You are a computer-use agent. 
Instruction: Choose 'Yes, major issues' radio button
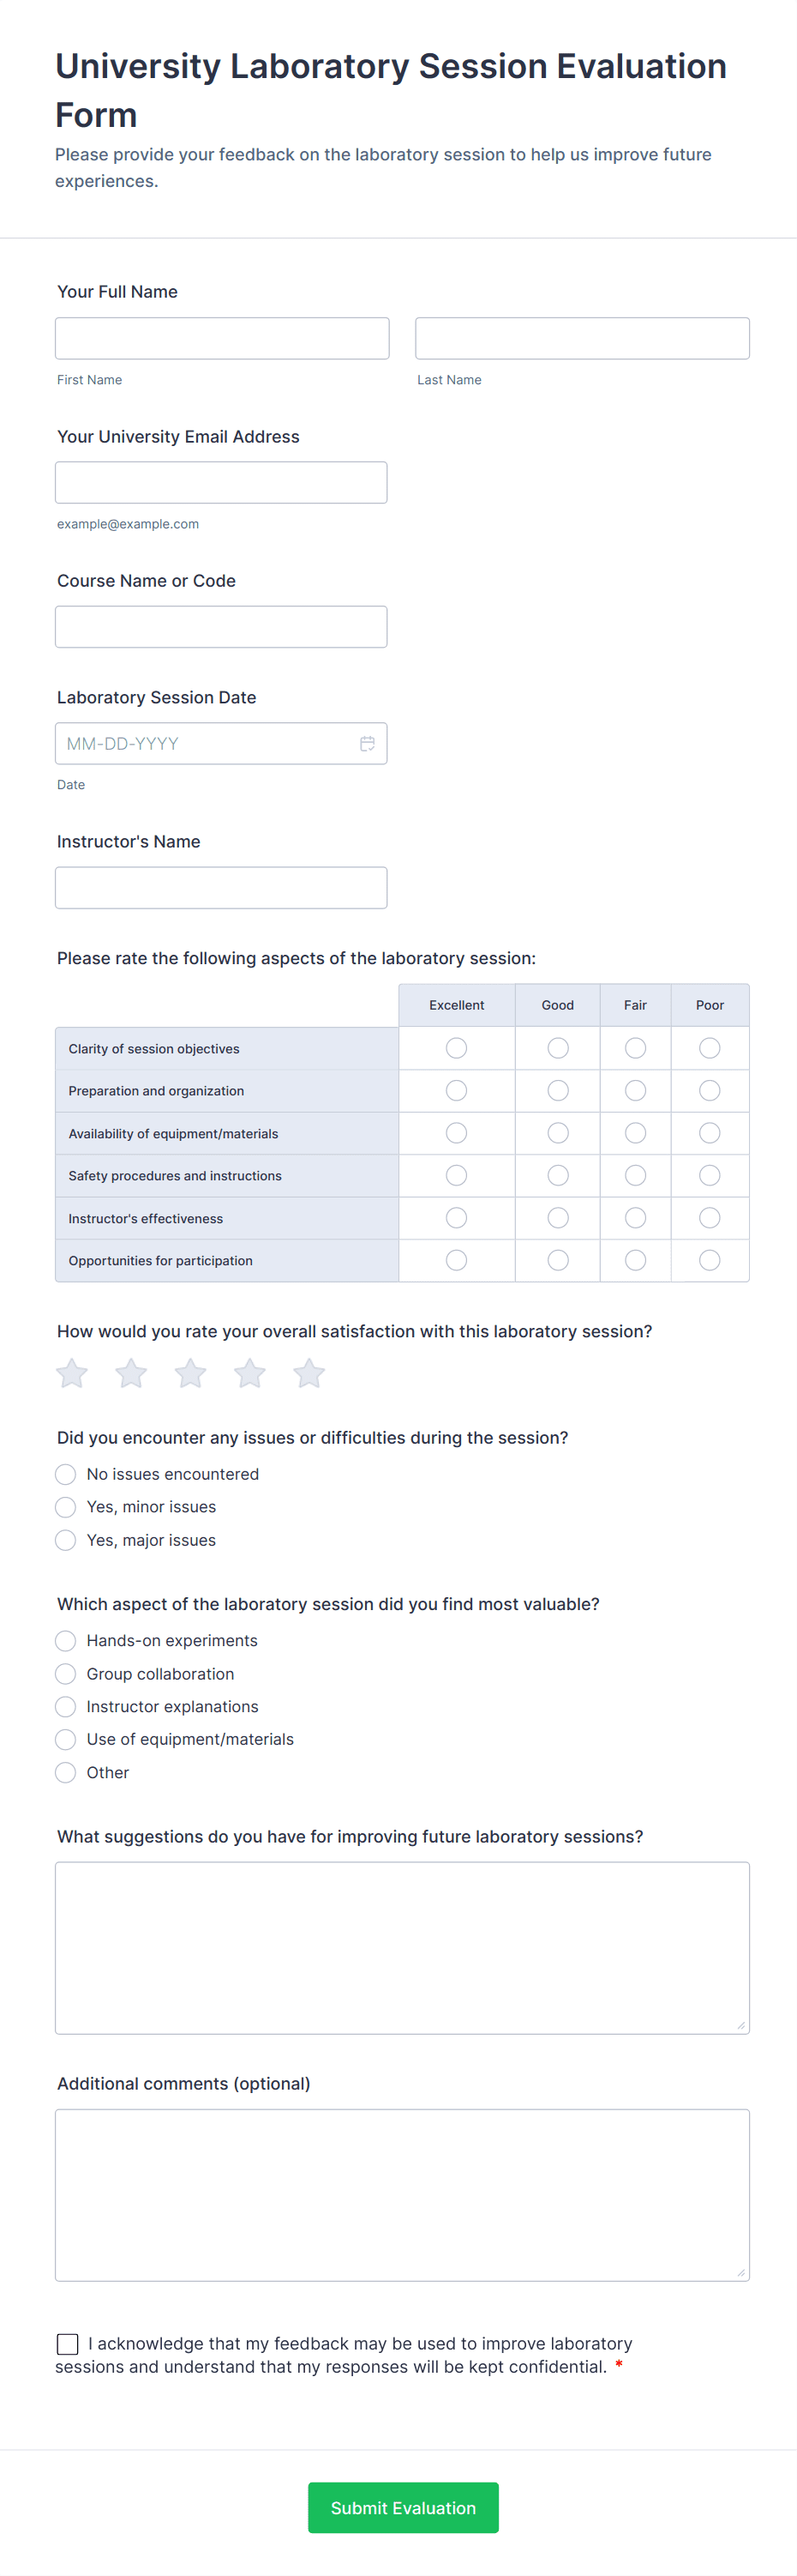click(x=66, y=1540)
